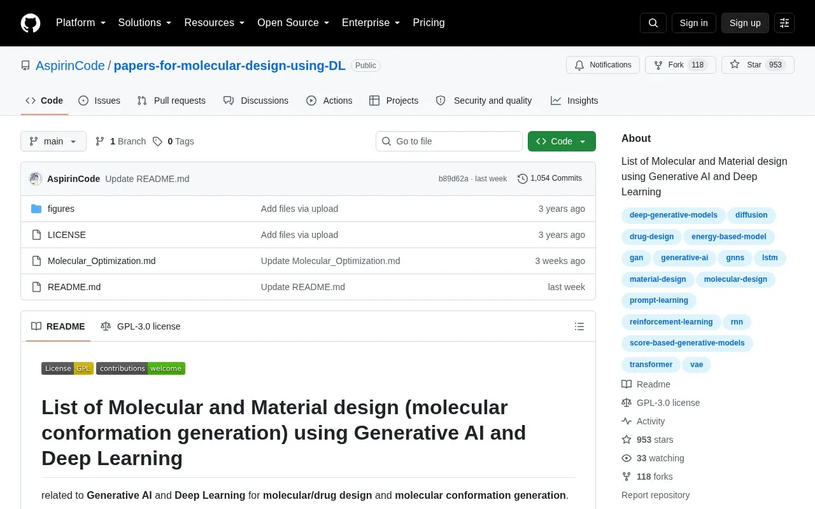Expand the Solutions menu
815x509 pixels.
(145, 23)
